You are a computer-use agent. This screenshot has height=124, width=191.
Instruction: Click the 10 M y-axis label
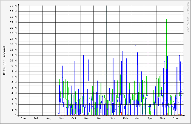(13, 60)
